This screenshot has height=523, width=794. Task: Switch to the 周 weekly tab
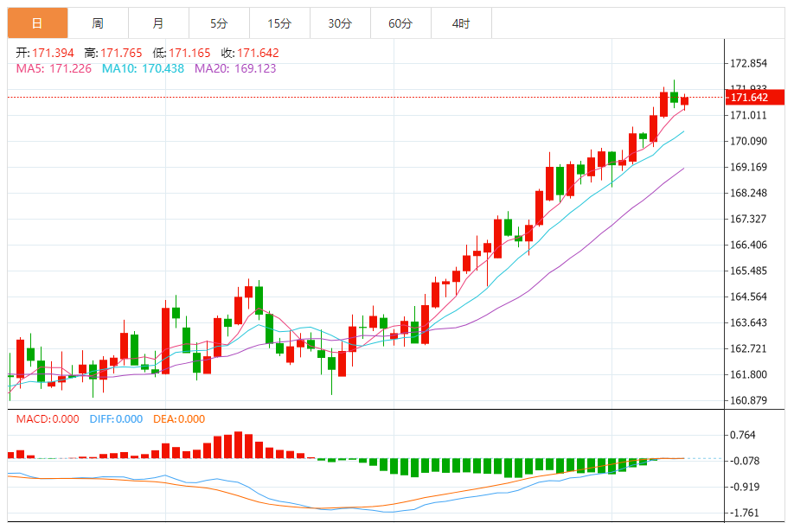[x=98, y=23]
